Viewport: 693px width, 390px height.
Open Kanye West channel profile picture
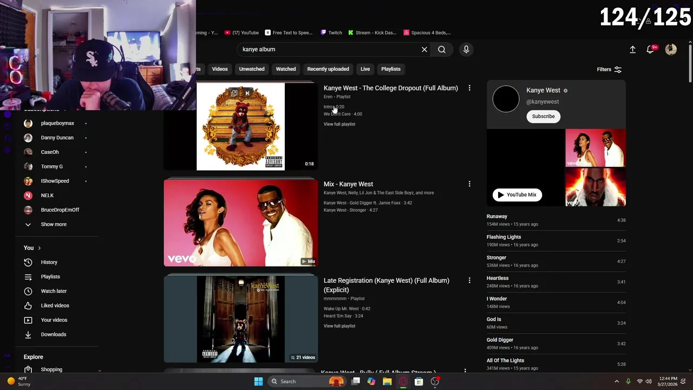click(x=506, y=99)
